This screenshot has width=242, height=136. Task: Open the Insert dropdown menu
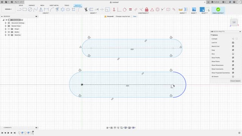point(194,13)
